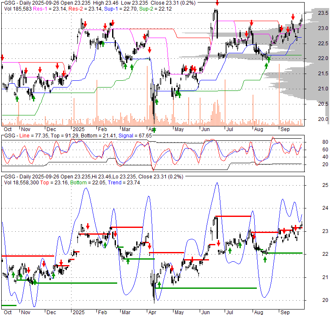Image resolution: width=330 pixels, height=315 pixels.
Task: Click the Vol 185,583 value in top chart
Action: [18, 9]
